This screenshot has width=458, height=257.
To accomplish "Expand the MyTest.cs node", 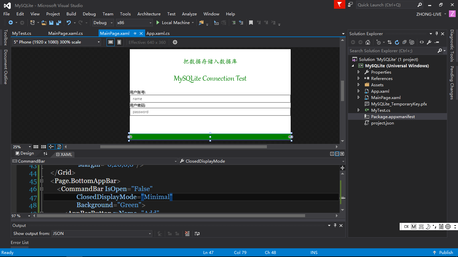I will pos(358,110).
